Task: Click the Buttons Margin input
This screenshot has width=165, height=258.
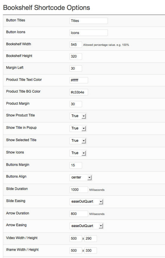Action: 76,165
